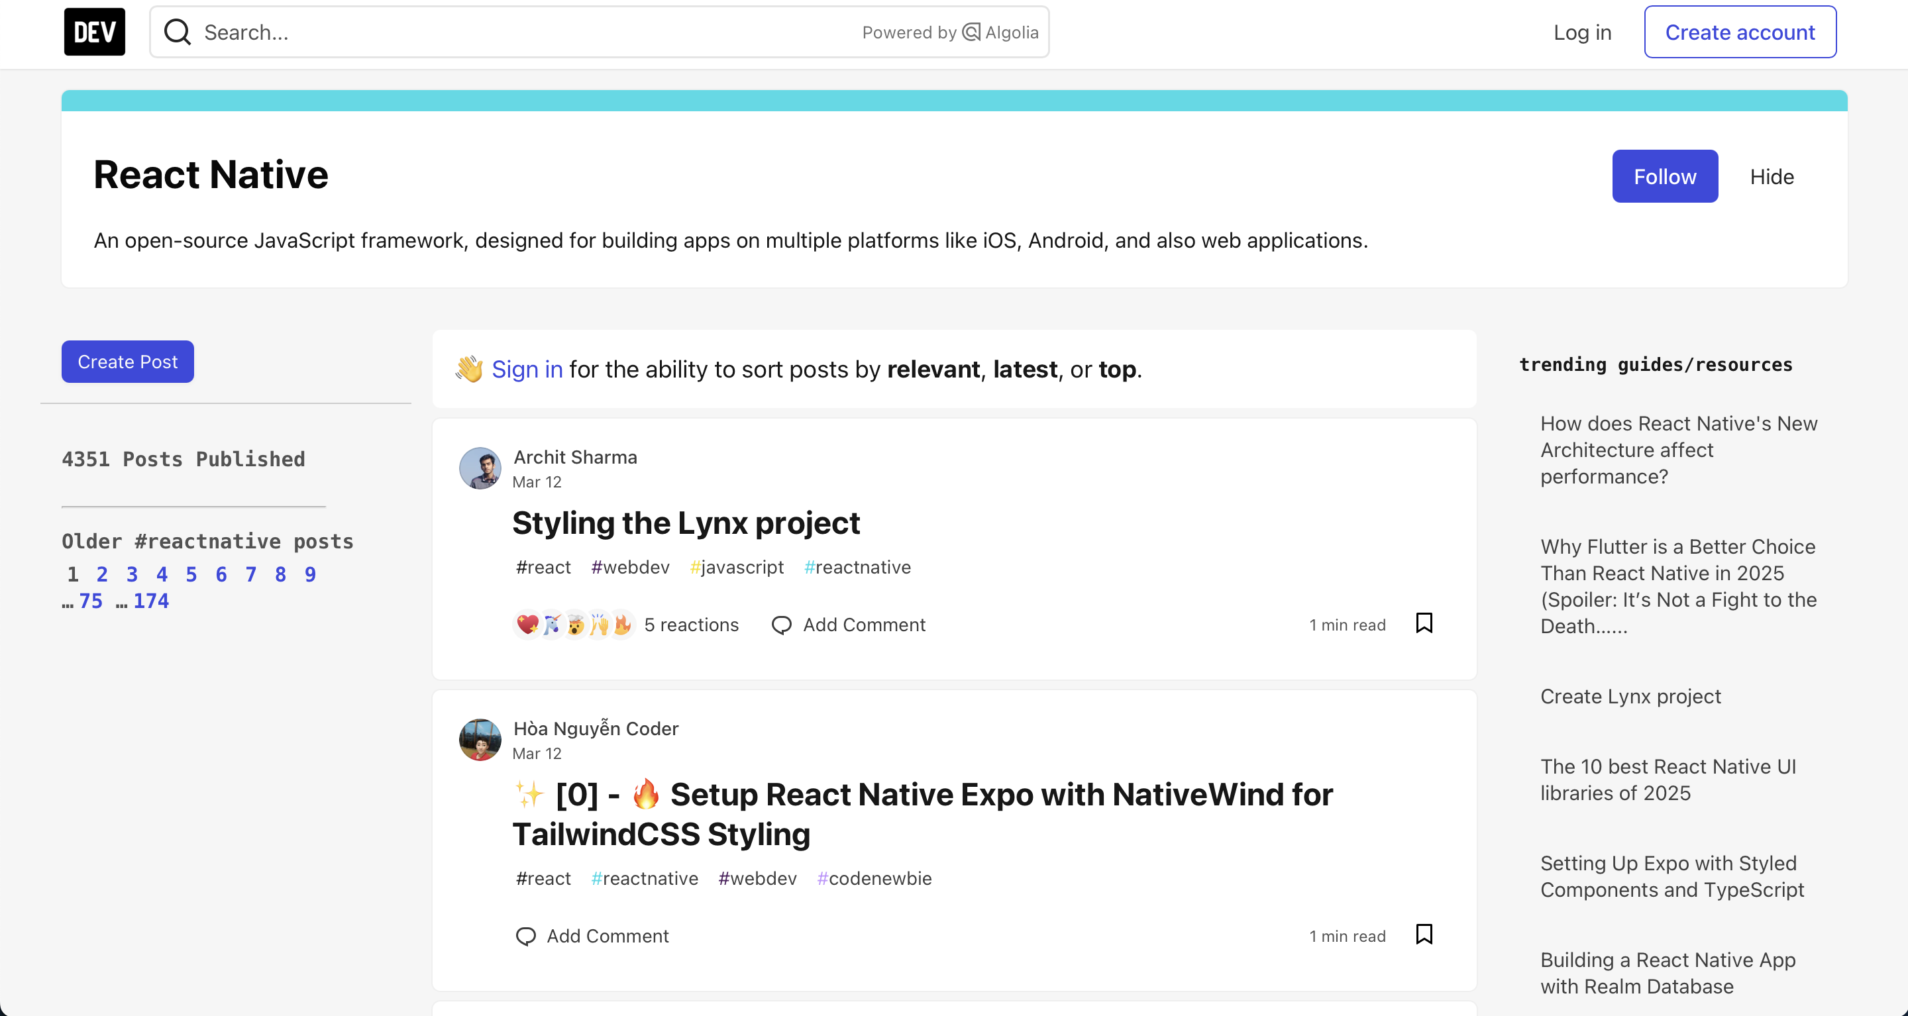This screenshot has width=1908, height=1016.
Task: Hide the React Native tag
Action: (1772, 176)
